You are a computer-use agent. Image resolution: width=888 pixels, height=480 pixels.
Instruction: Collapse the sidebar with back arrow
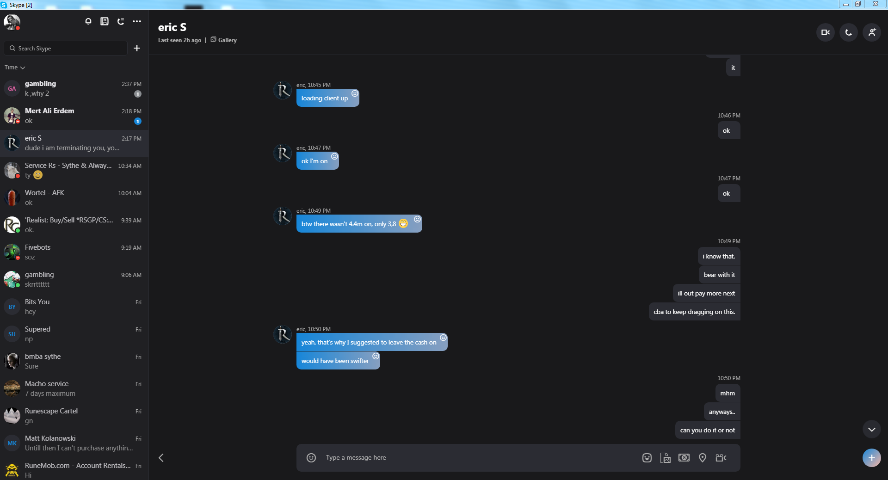(161, 458)
